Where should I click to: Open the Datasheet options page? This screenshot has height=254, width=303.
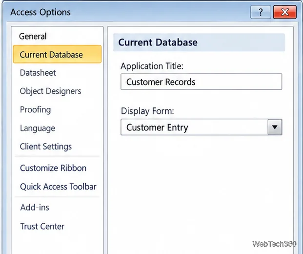click(38, 73)
